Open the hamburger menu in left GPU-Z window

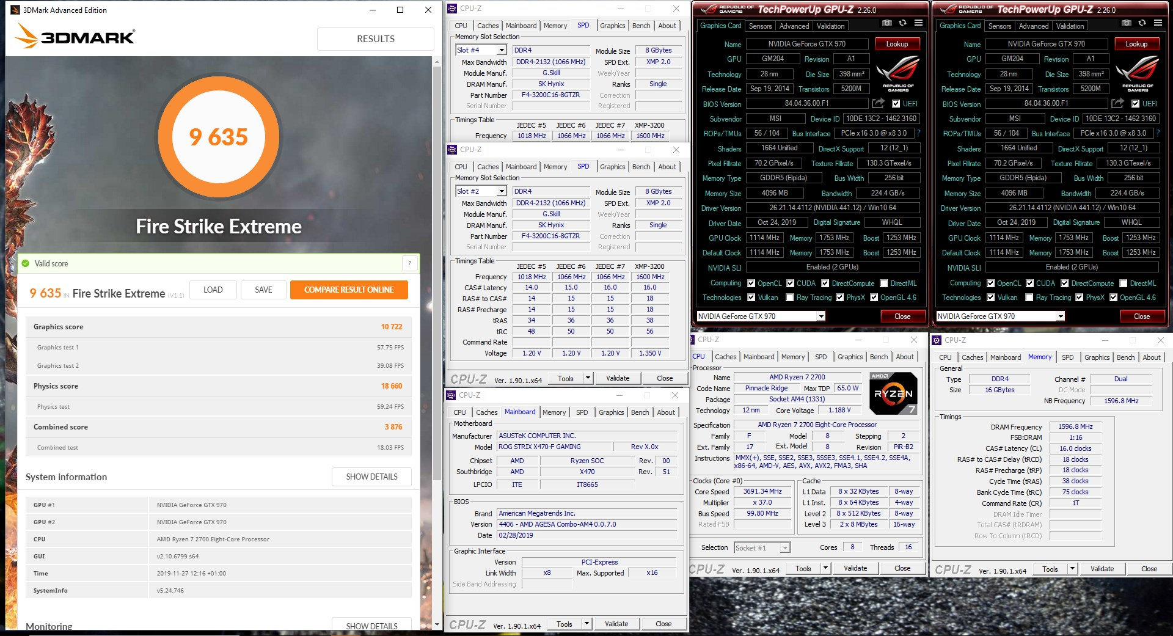click(x=918, y=23)
